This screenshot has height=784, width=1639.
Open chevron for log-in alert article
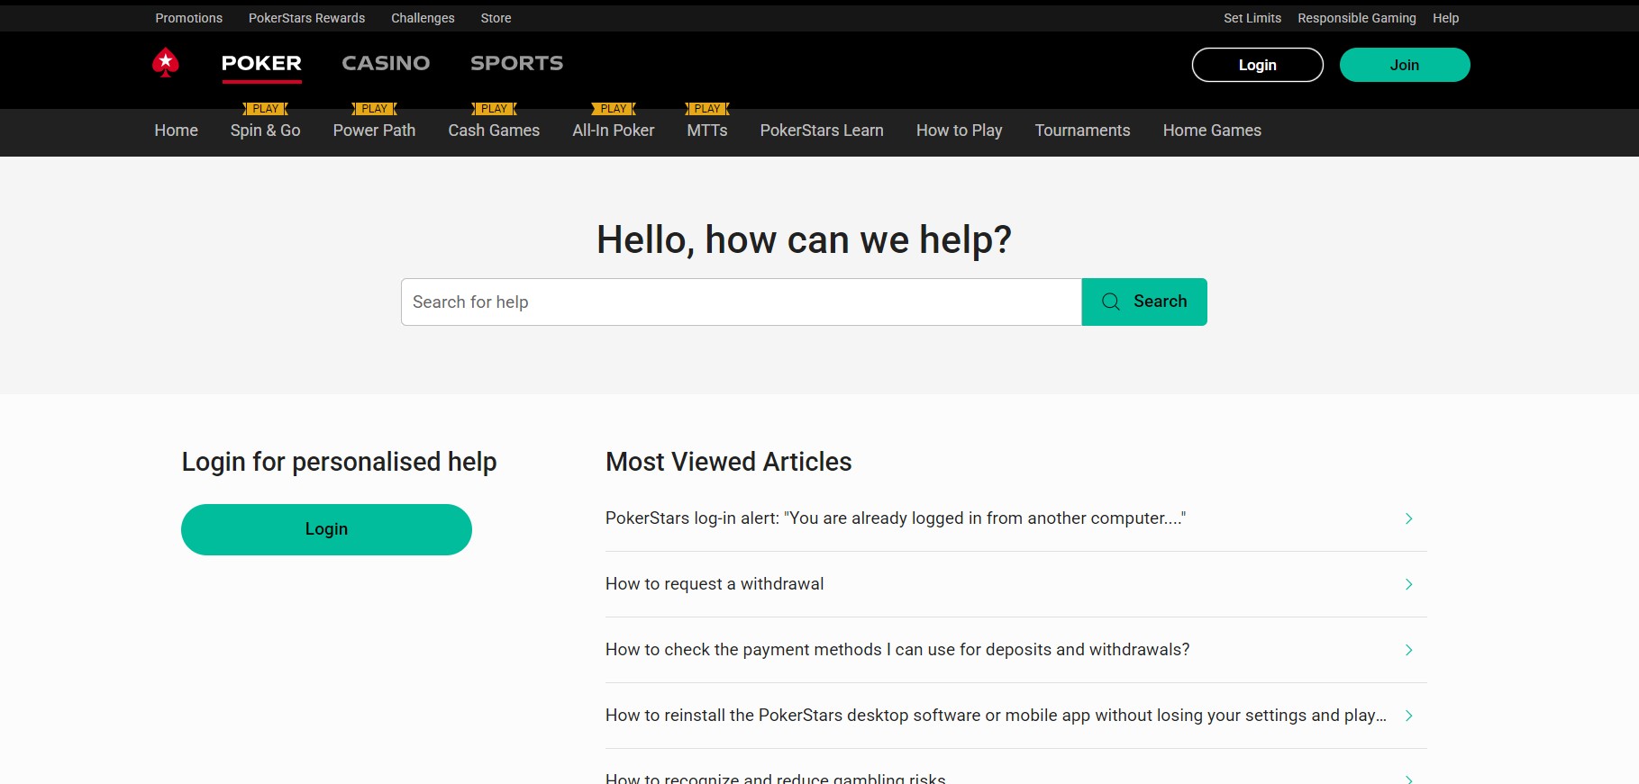[x=1408, y=518]
